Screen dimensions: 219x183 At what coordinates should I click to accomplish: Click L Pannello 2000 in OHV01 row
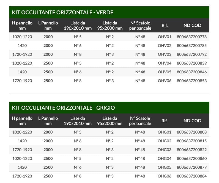point(48,37)
